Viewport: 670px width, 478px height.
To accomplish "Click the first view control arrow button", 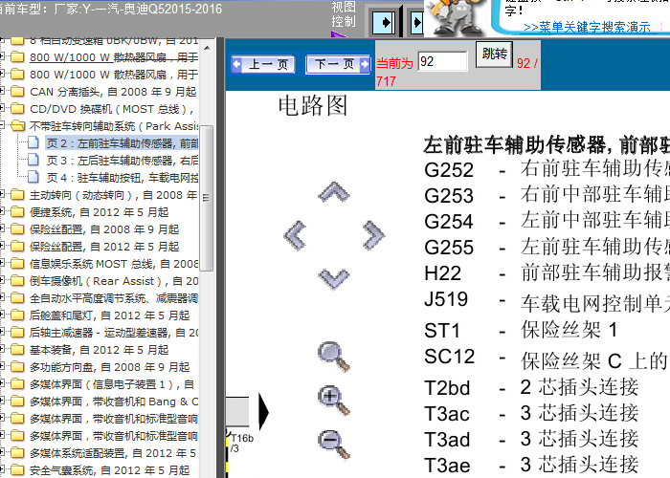I will [x=384, y=22].
